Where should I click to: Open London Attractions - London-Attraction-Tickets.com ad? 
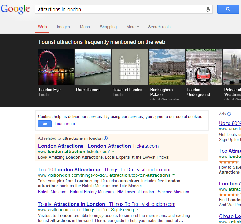98,146
